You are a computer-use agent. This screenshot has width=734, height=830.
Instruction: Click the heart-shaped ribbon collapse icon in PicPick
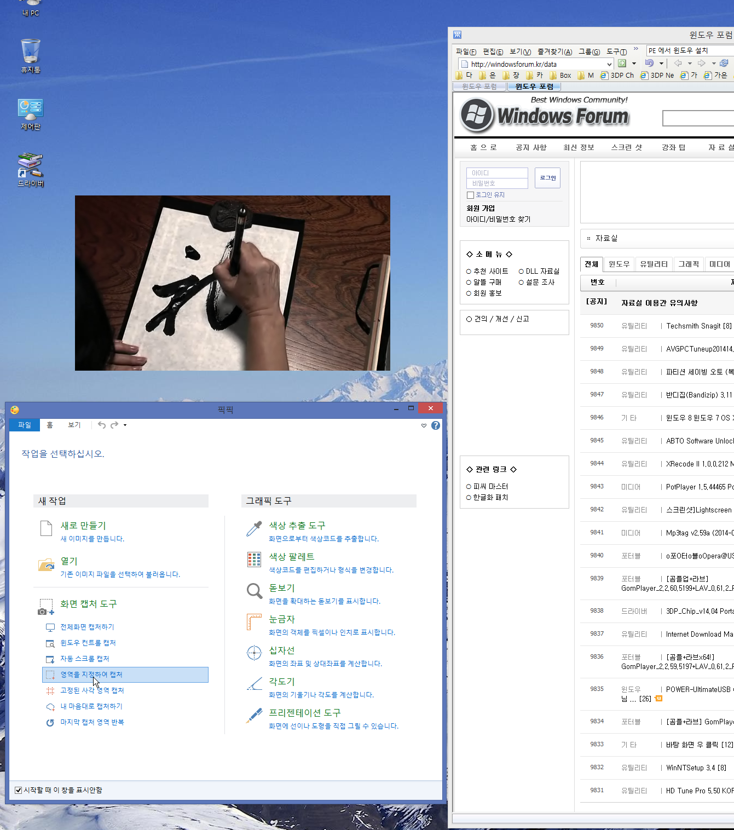[424, 425]
